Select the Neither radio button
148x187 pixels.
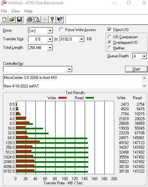pos(109,48)
